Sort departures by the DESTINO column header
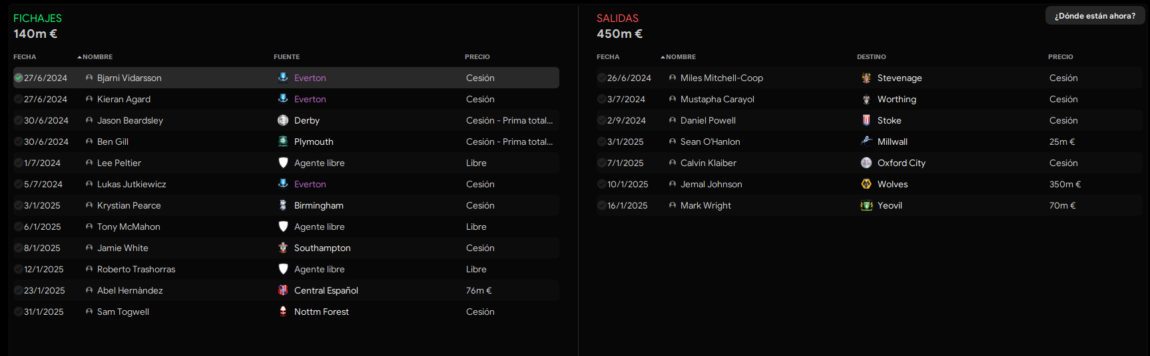Image resolution: width=1150 pixels, height=356 pixels. [871, 57]
